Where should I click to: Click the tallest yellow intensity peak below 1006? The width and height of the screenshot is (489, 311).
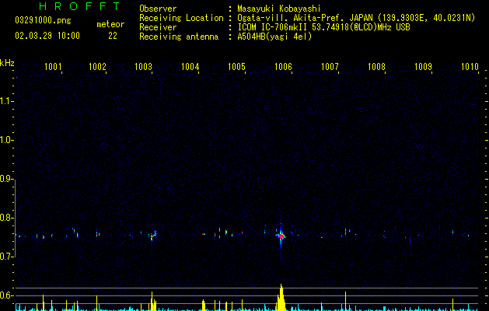[281, 297]
